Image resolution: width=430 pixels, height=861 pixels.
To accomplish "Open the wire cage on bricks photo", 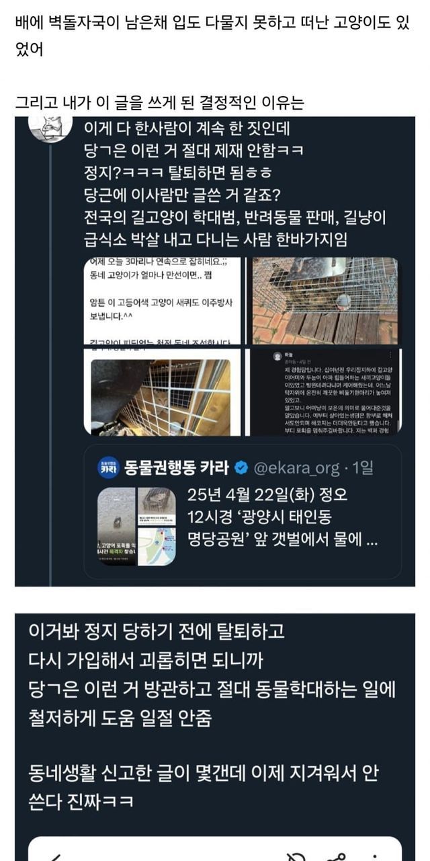I will tap(325, 301).
